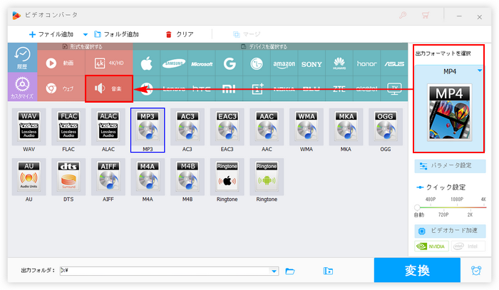This screenshot has width=499, height=290.
Task: Click the blue 変換 convert button
Action: [x=417, y=271]
